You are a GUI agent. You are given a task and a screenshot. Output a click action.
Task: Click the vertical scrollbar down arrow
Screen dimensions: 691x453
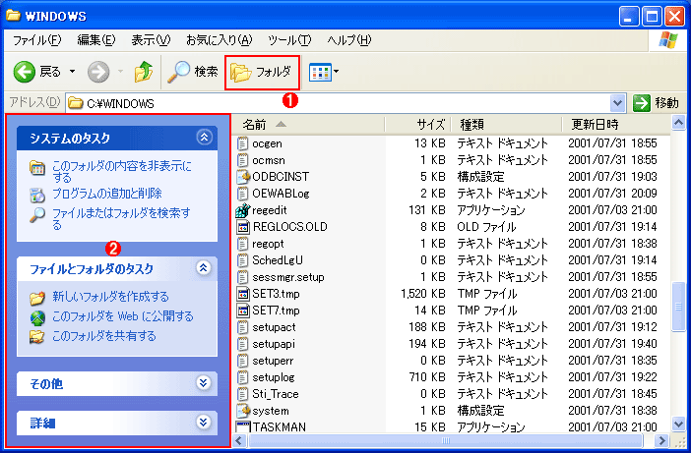(678, 425)
